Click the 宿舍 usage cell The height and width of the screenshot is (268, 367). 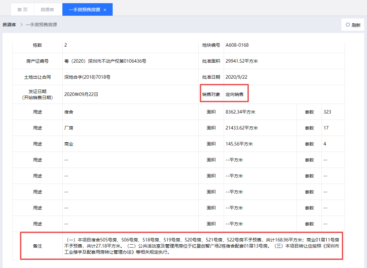(130, 112)
